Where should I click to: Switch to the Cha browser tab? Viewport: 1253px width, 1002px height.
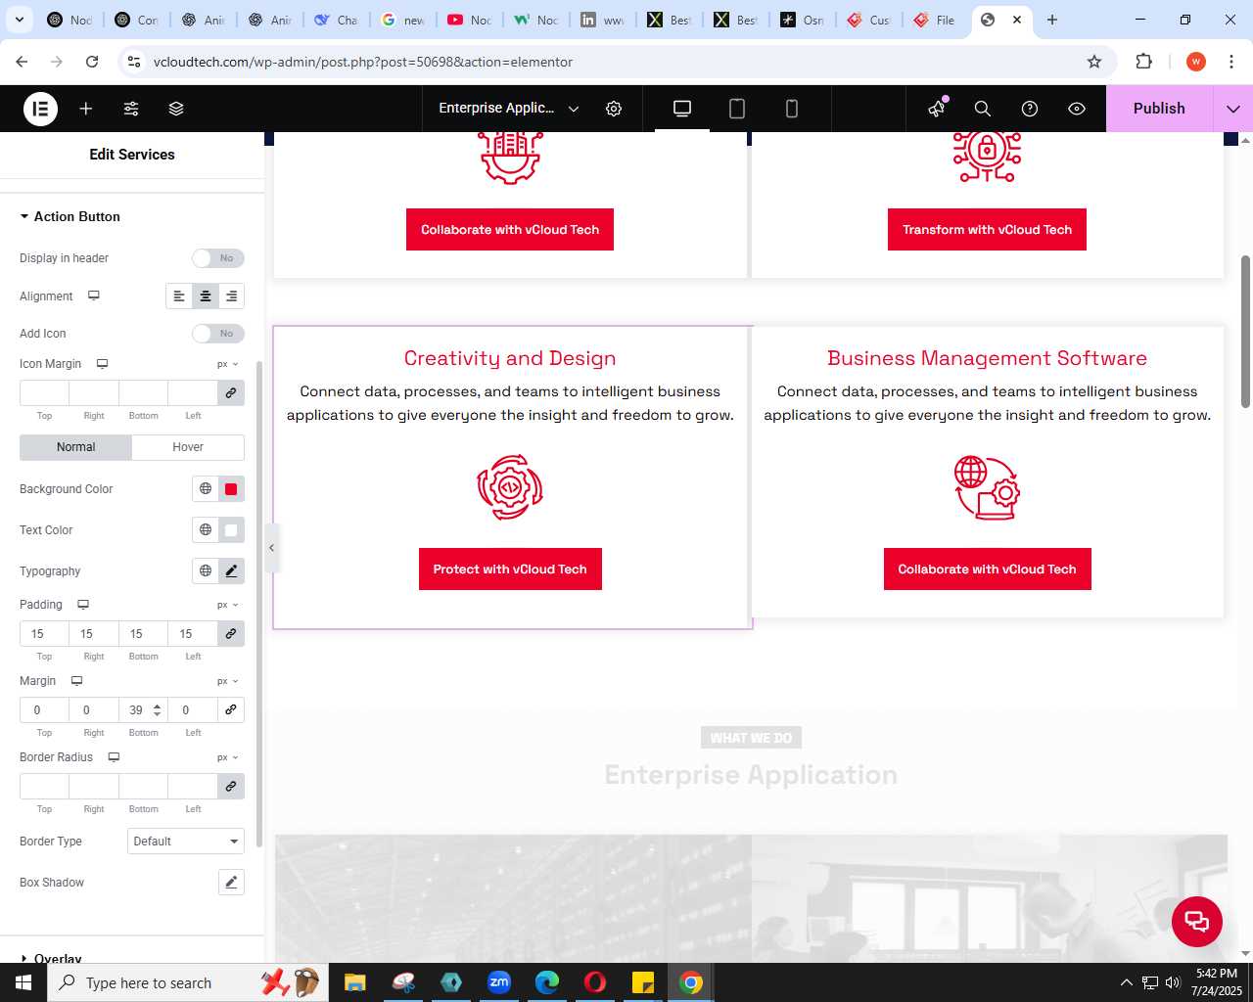tap(336, 20)
